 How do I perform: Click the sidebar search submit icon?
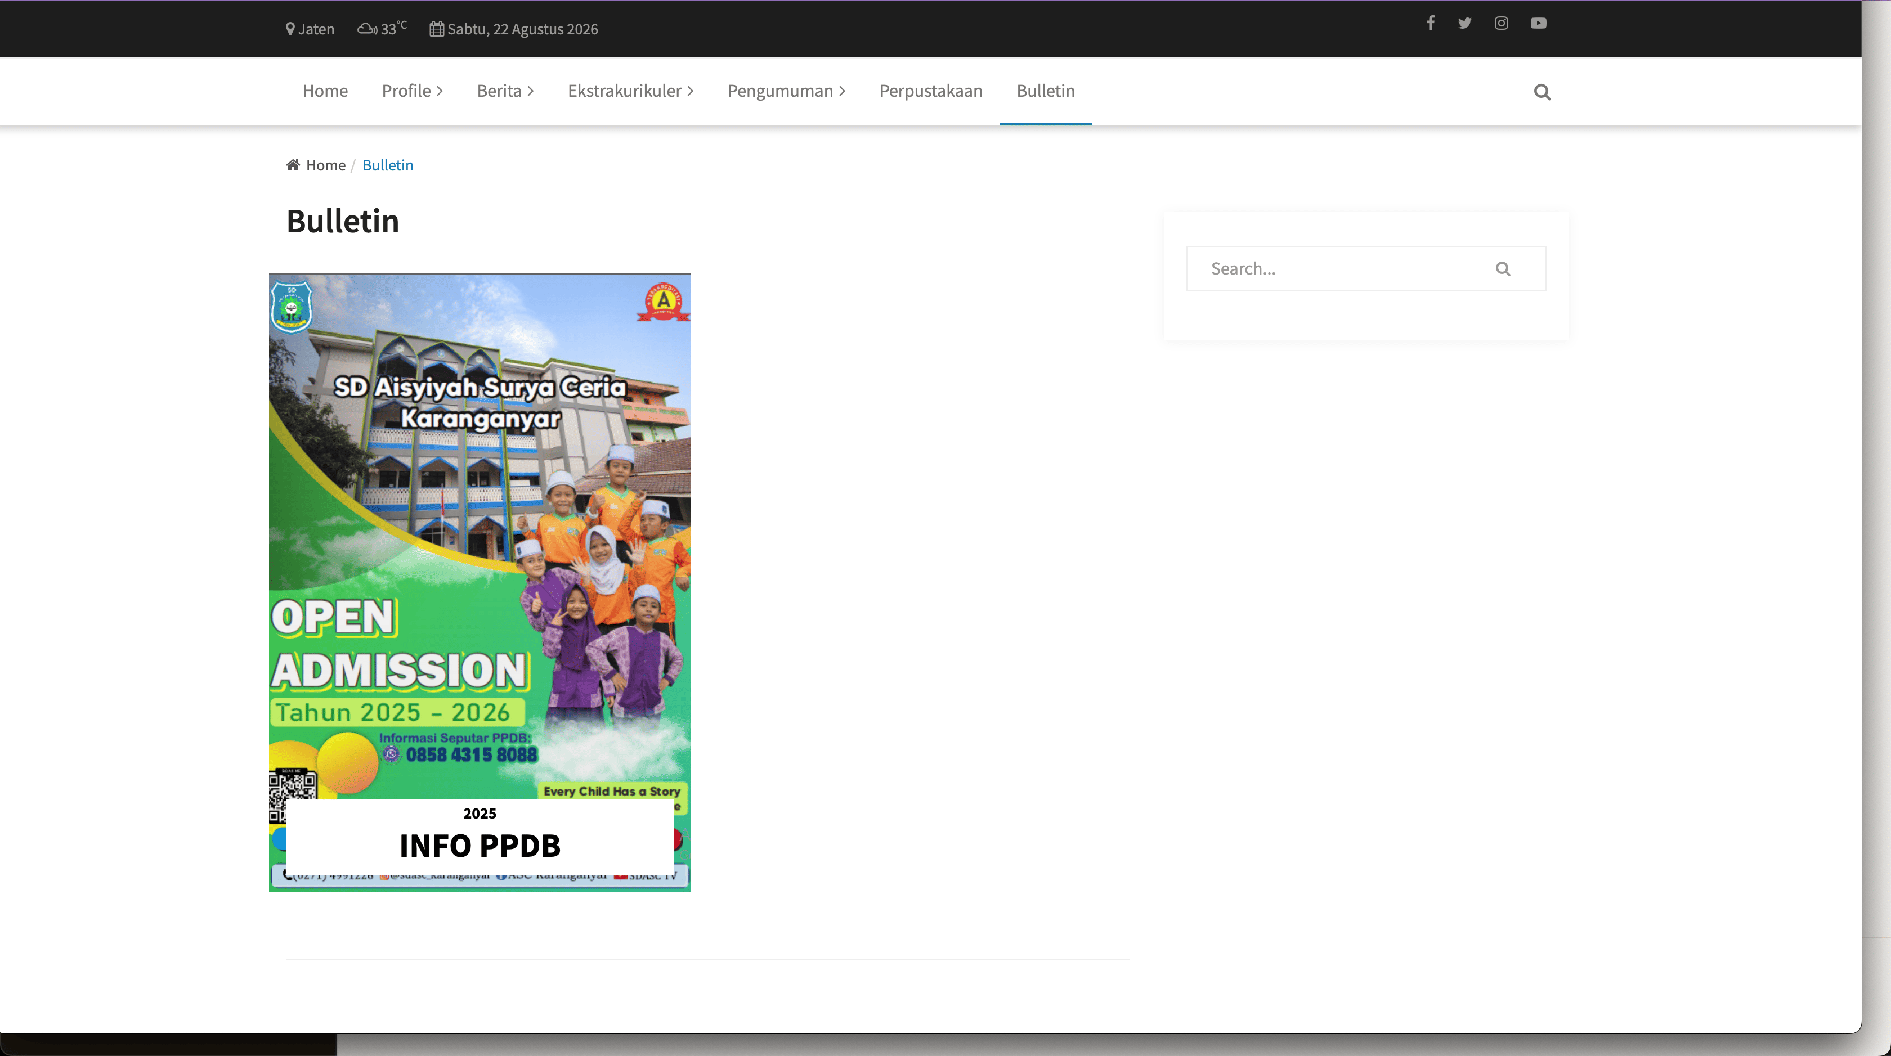[1503, 268]
